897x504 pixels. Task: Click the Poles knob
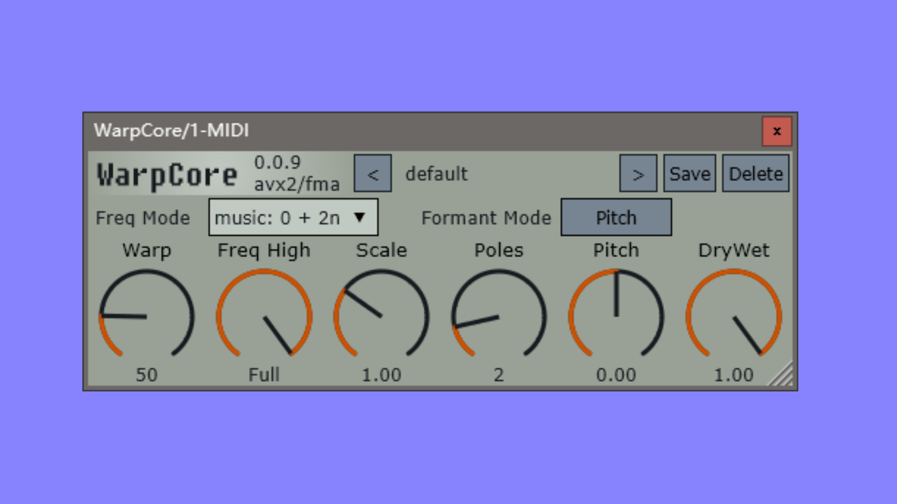[499, 316]
